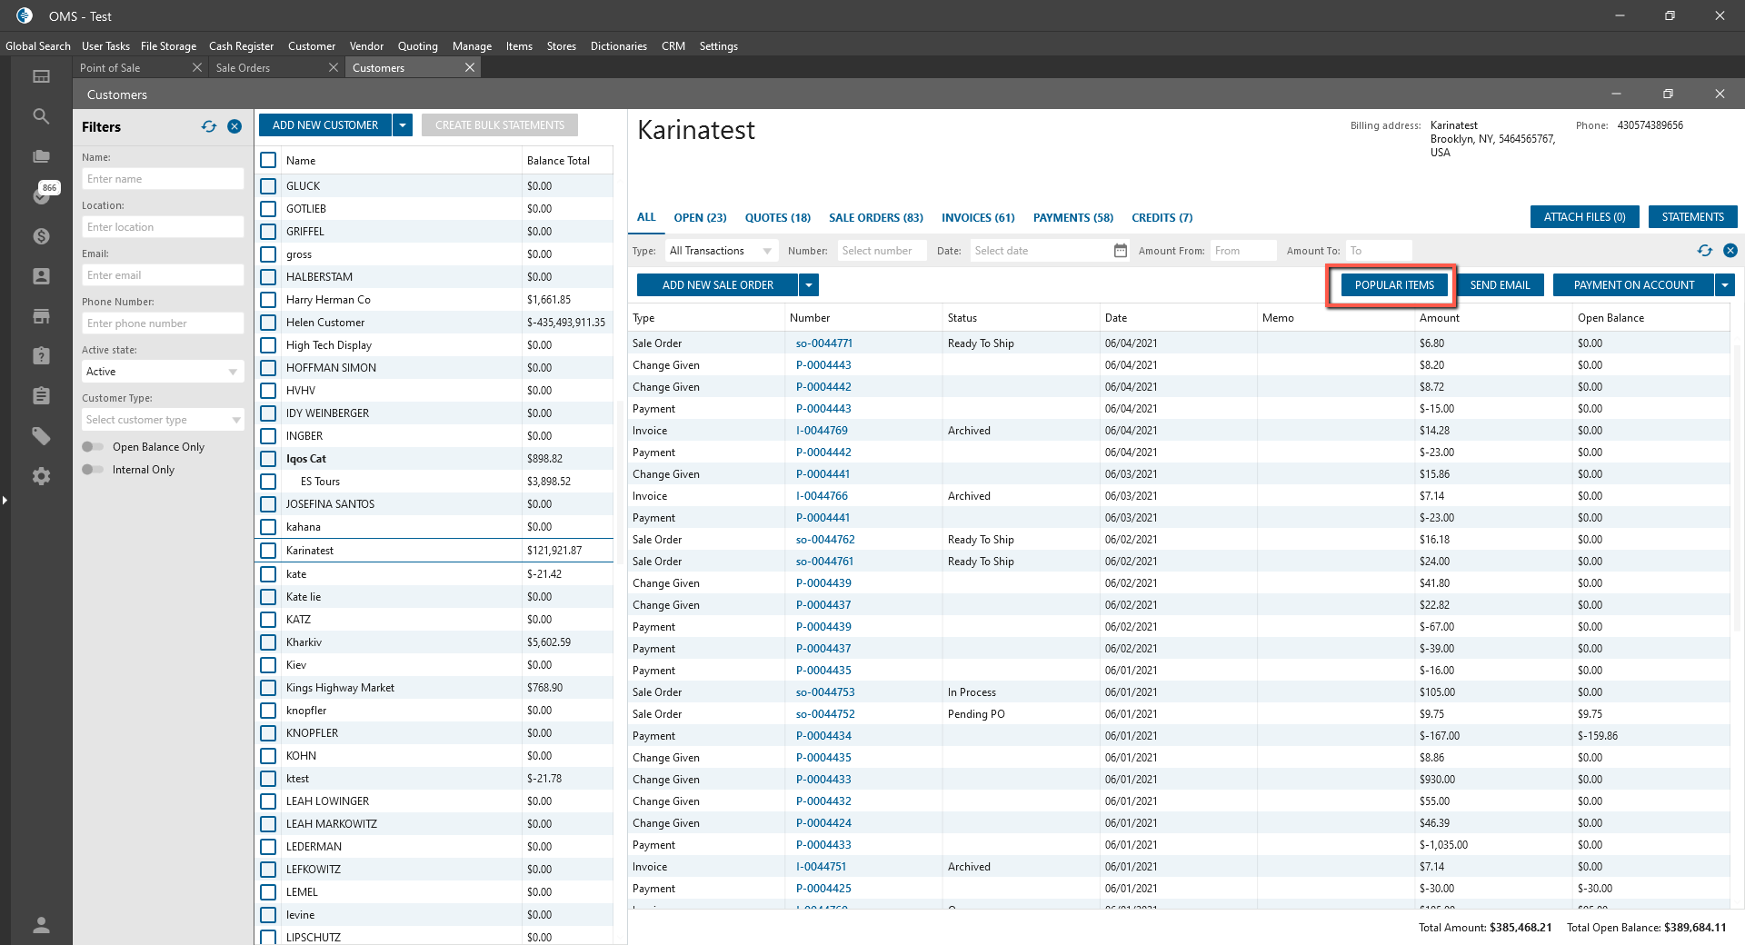Open the calendar date picker icon
Viewport: 1745px width, 945px height.
tap(1120, 251)
